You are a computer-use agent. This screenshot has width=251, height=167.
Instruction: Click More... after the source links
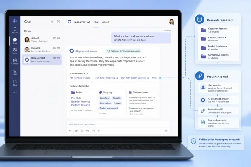point(154,78)
